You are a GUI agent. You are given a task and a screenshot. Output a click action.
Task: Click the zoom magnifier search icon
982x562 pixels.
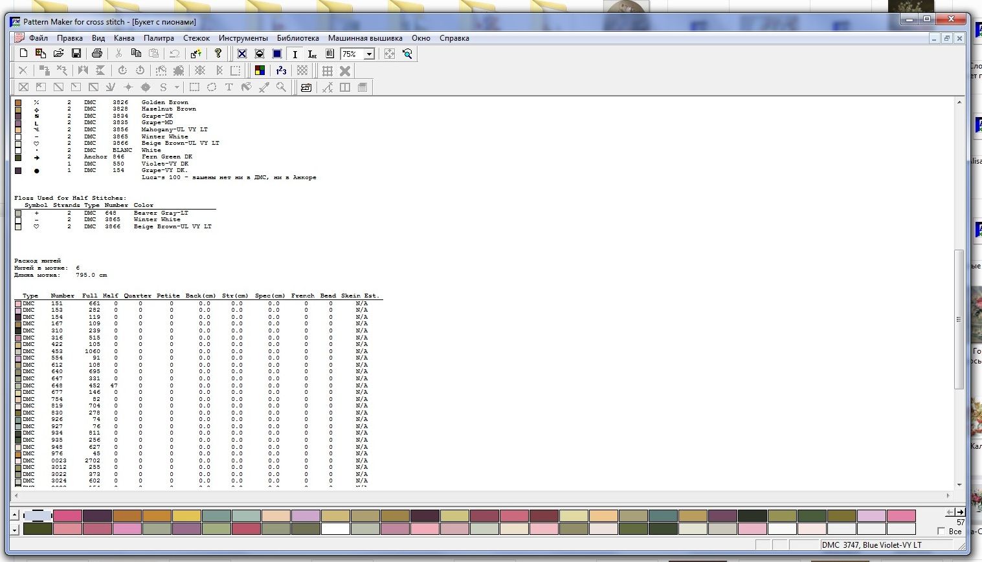(408, 54)
